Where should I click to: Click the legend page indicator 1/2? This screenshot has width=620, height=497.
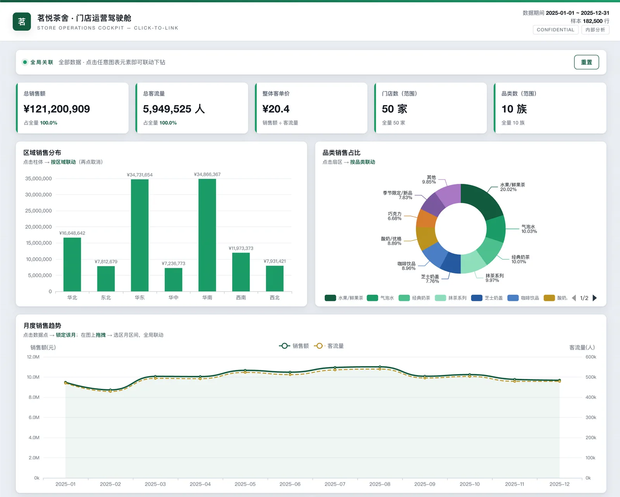pyautogui.click(x=584, y=298)
